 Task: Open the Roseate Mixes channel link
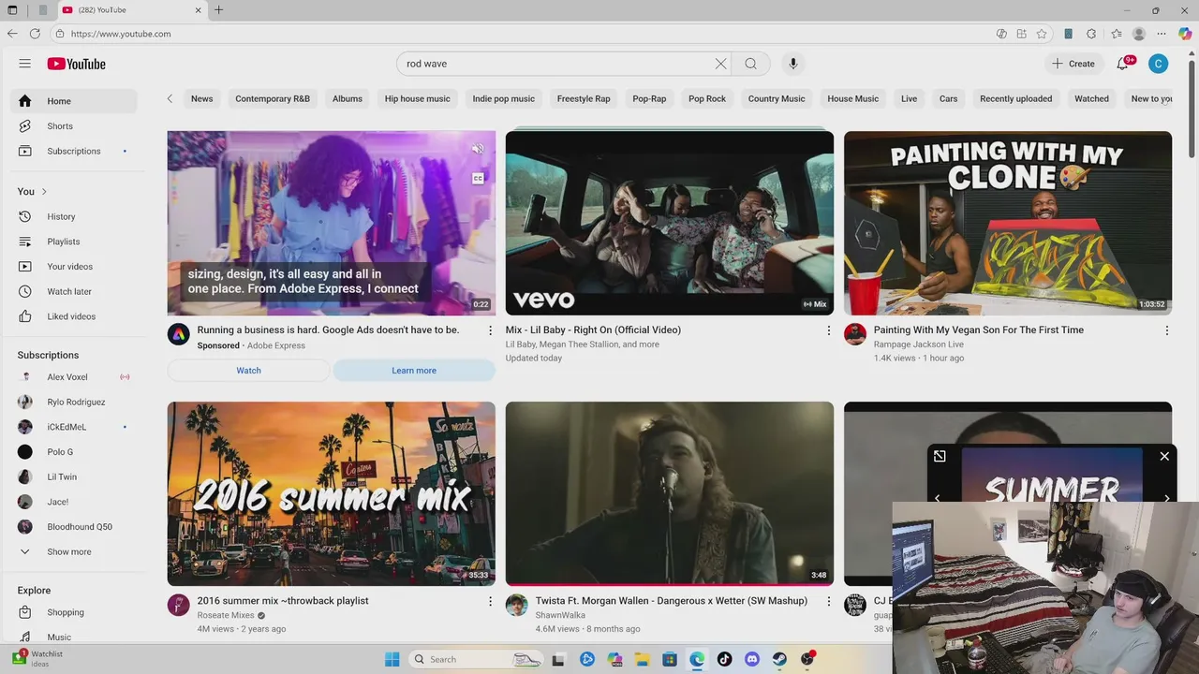(226, 616)
